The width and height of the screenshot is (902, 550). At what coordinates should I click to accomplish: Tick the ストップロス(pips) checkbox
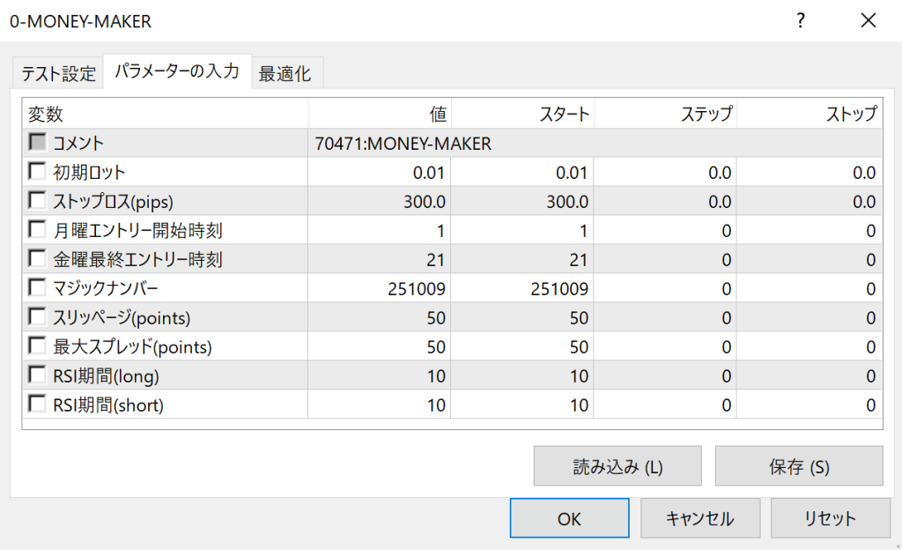pos(37,200)
